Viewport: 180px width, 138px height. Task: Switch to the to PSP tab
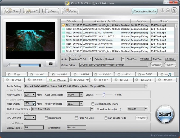pos(101,80)
